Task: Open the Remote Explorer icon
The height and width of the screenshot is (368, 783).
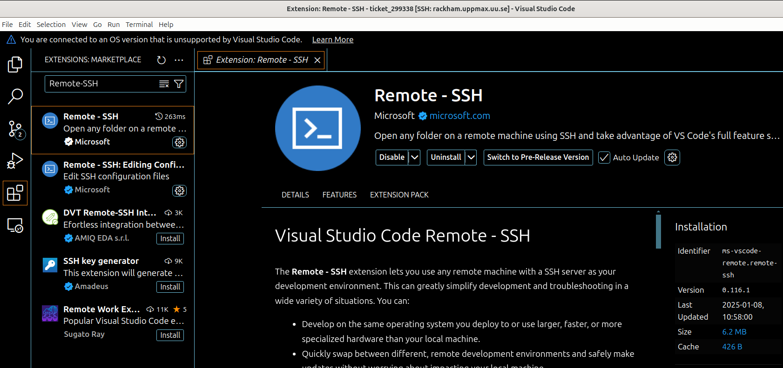Action: click(15, 225)
